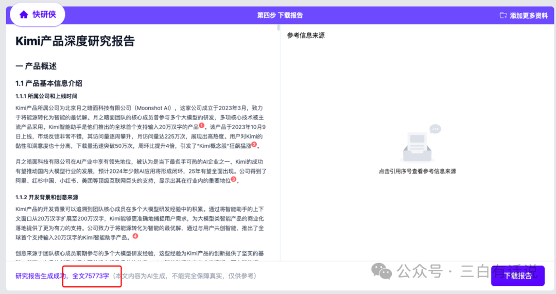This screenshot has height=294, width=556.
Task: Open citation reference number 1
Action: tap(201, 125)
